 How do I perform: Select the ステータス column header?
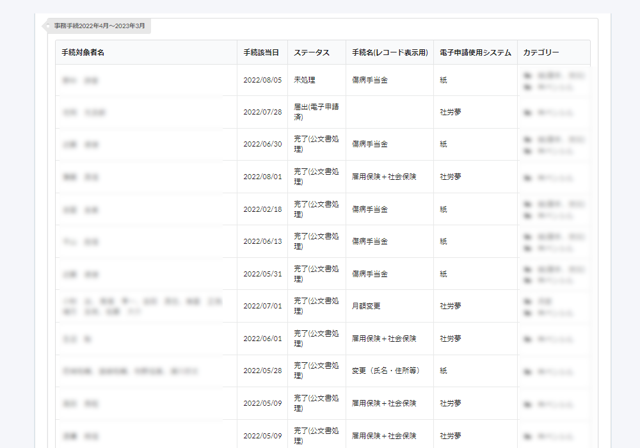pos(312,52)
